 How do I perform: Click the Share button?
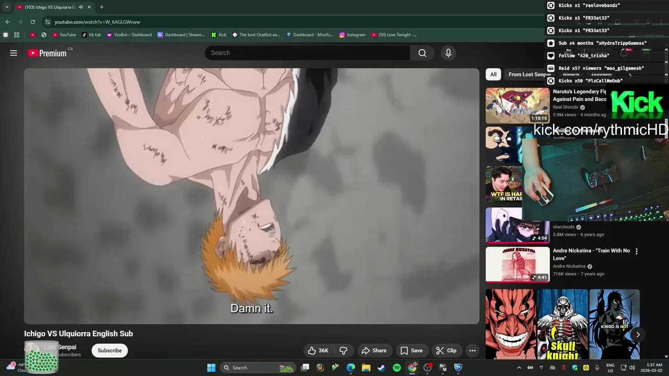pos(374,350)
